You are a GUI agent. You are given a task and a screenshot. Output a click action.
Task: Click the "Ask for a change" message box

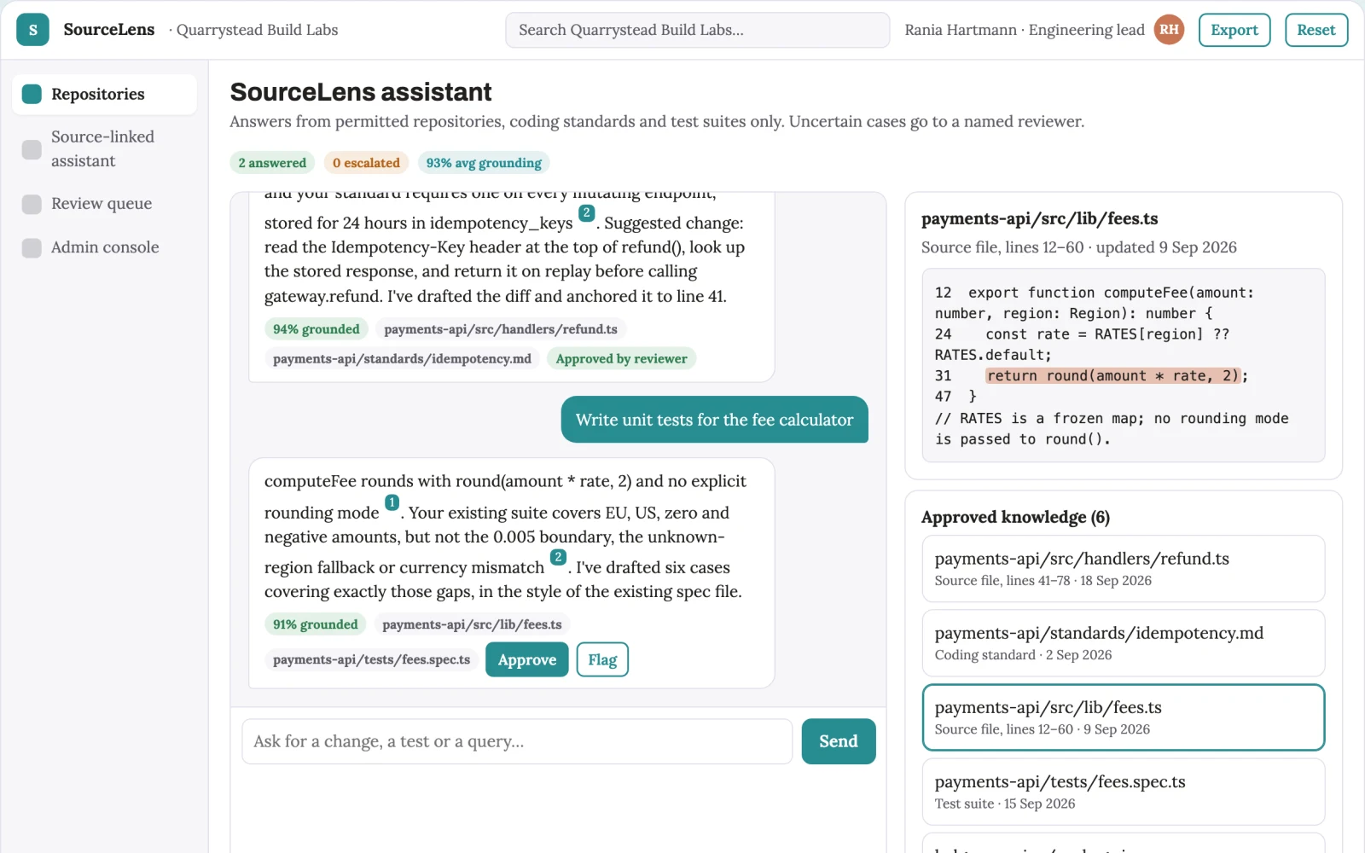click(x=517, y=741)
